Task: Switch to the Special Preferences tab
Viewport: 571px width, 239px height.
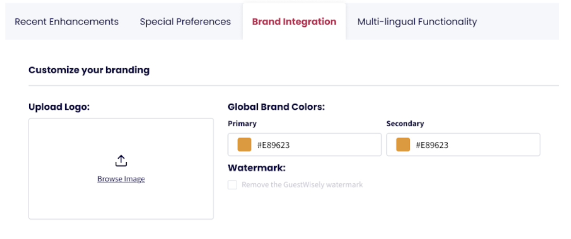Action: click(x=185, y=22)
